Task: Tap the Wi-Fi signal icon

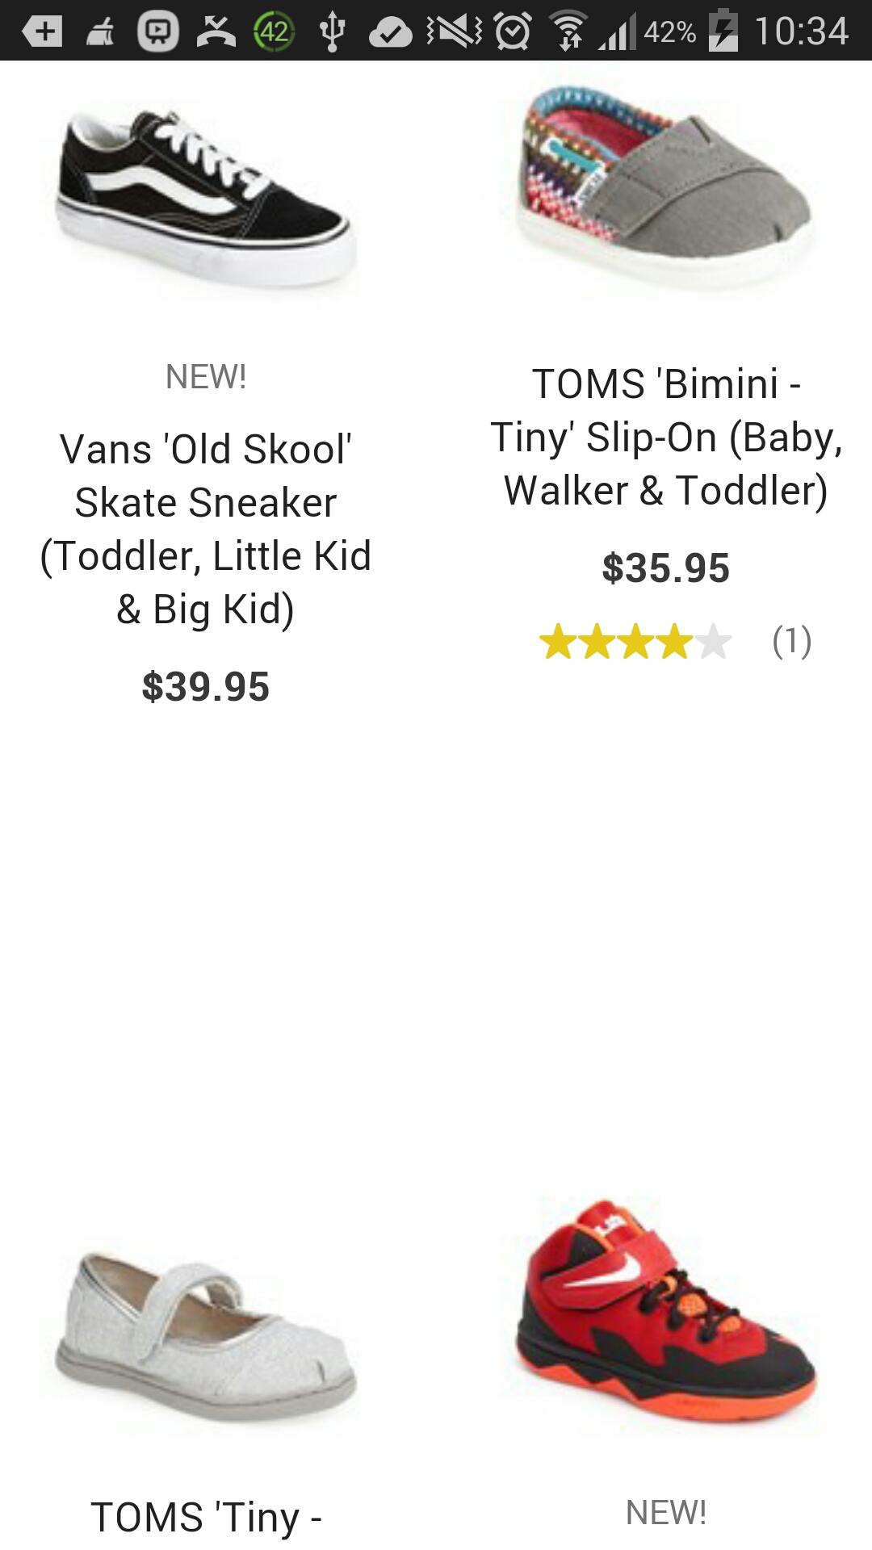Action: 568,32
